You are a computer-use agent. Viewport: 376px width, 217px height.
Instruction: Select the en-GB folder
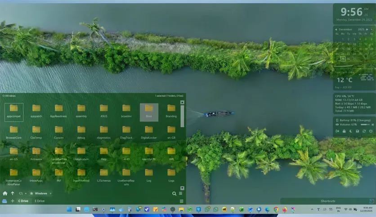[171, 133]
